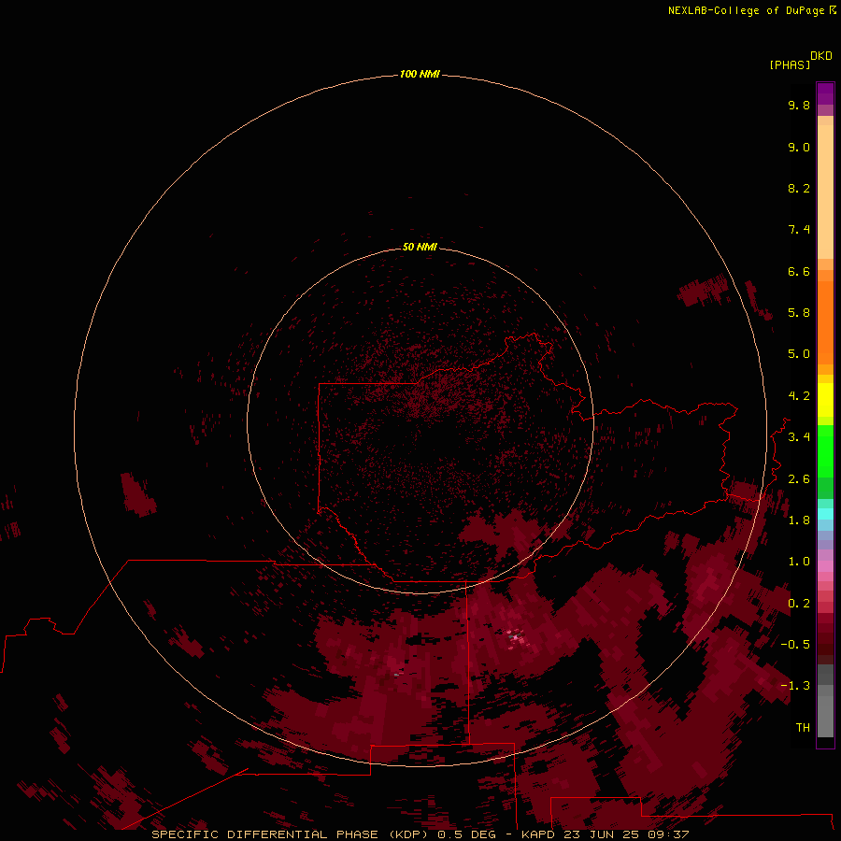Image resolution: width=841 pixels, height=841 pixels.
Task: Click the TH threshold label on the scale
Action: tap(803, 728)
